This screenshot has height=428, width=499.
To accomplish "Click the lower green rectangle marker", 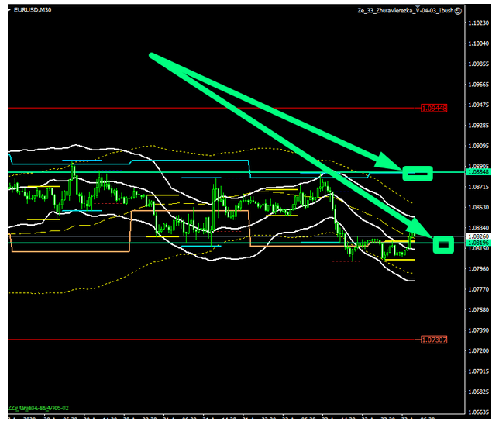I will click(443, 245).
